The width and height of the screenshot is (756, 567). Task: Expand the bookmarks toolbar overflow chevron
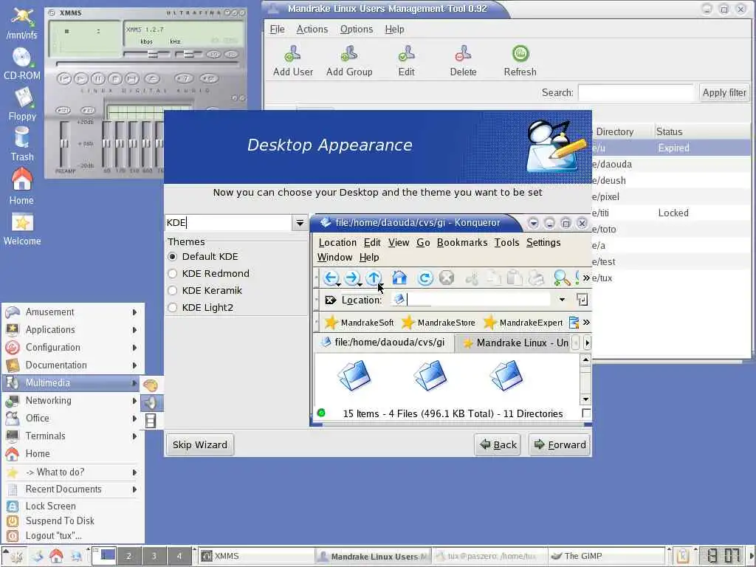(585, 322)
